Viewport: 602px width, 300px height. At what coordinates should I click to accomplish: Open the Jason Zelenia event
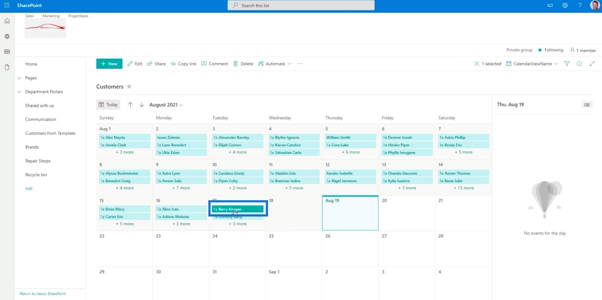[x=181, y=137]
